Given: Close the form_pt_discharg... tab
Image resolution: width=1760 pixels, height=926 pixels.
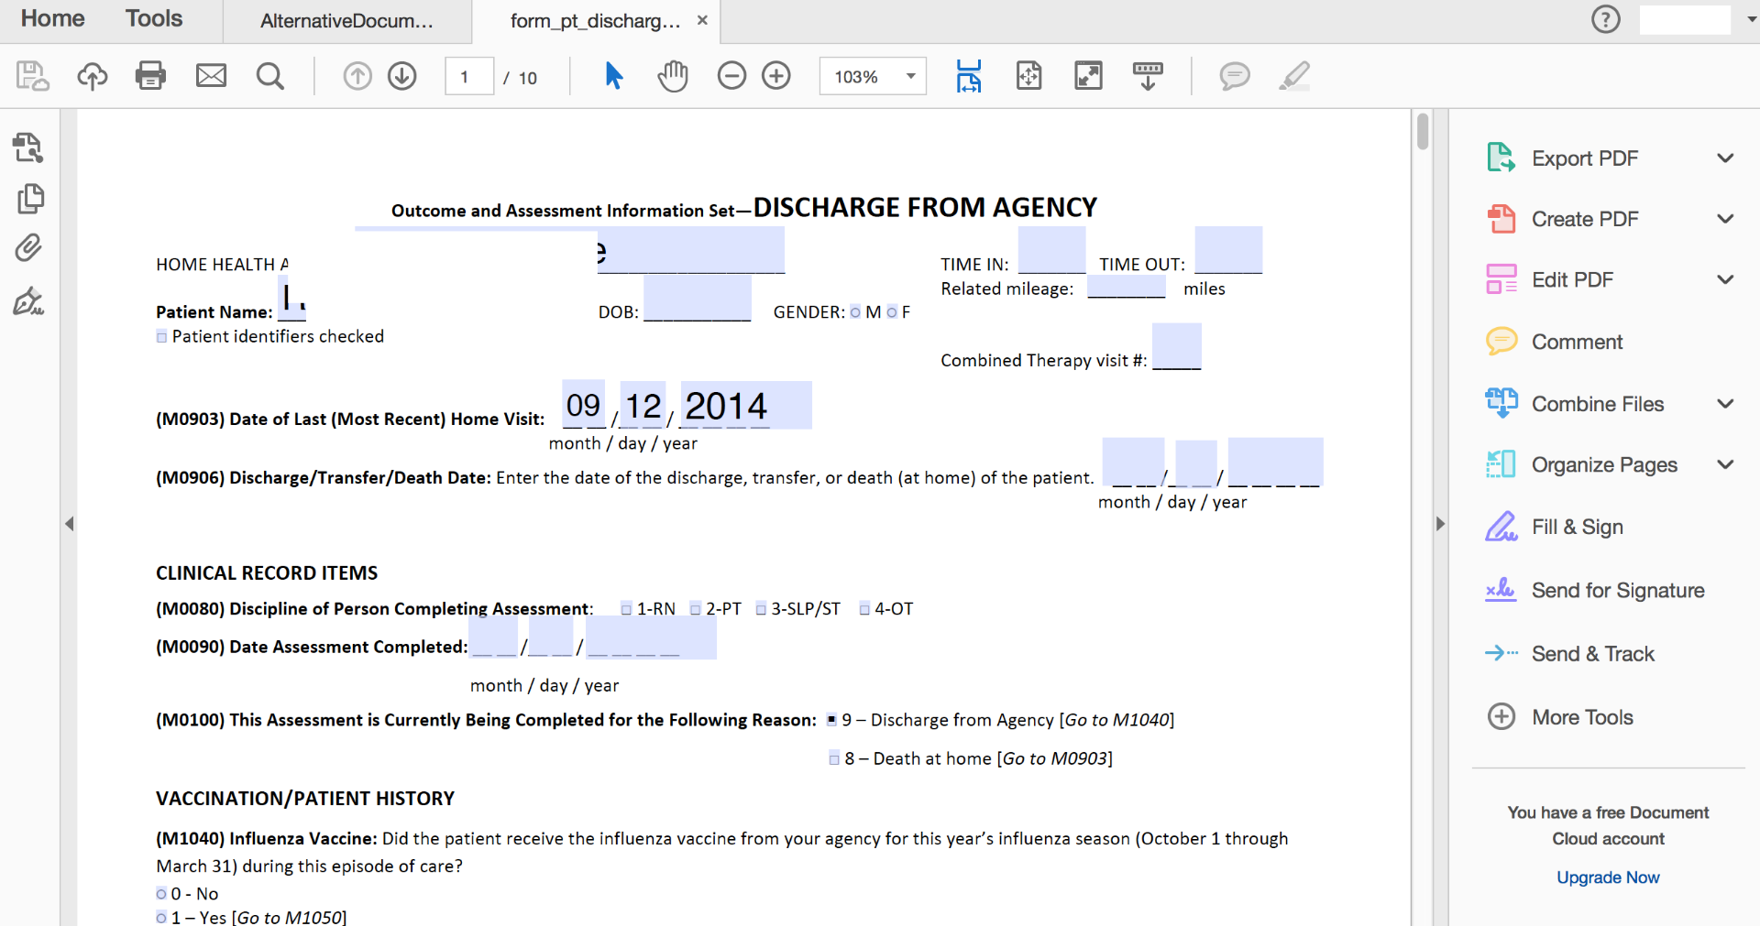Looking at the screenshot, I should point(702,20).
